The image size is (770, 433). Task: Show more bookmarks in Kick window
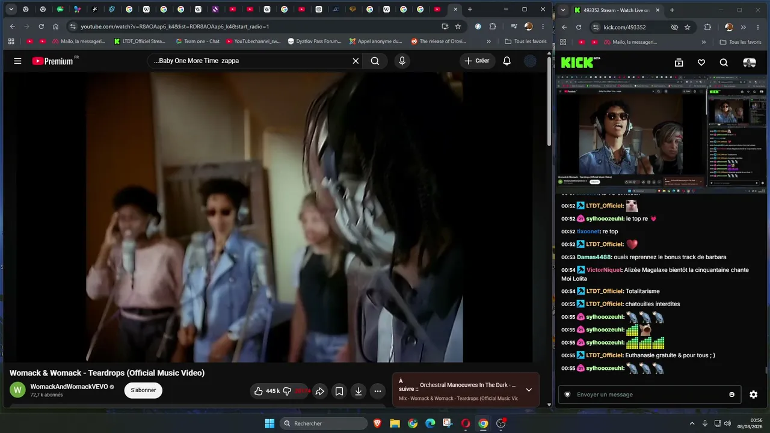tap(704, 42)
